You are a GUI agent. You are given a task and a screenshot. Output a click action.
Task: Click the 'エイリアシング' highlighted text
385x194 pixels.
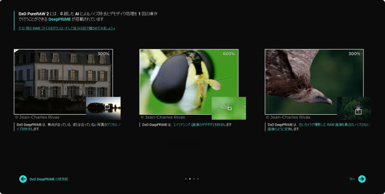click(182, 125)
